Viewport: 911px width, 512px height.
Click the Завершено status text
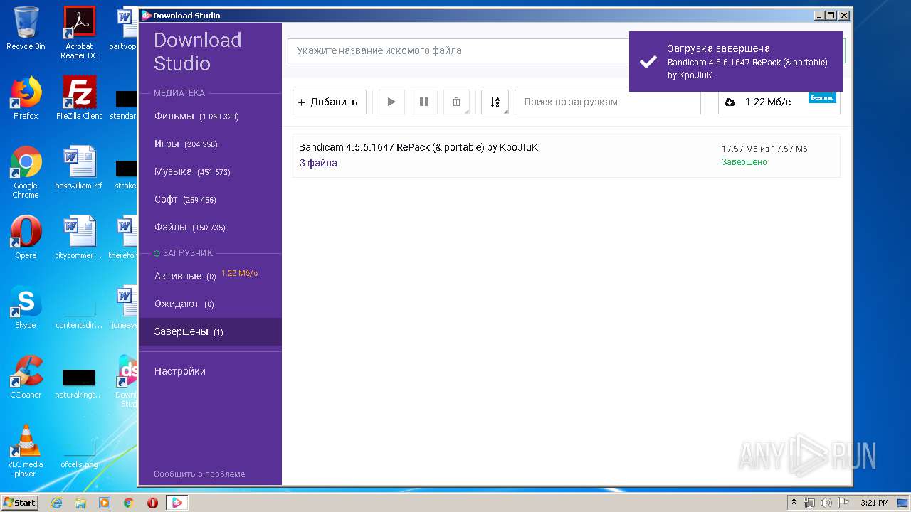744,162
